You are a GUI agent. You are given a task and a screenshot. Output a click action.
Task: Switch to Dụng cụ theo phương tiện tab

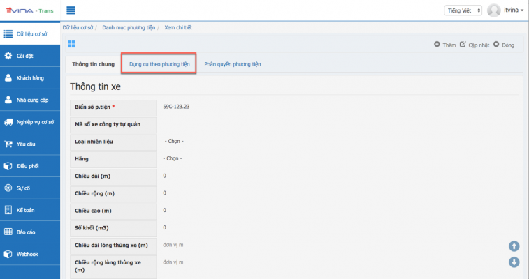pyautogui.click(x=159, y=64)
